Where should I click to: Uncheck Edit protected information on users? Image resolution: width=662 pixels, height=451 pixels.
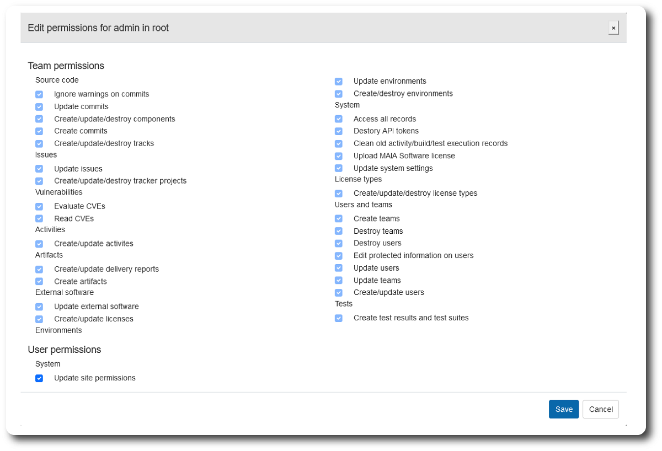tap(339, 256)
